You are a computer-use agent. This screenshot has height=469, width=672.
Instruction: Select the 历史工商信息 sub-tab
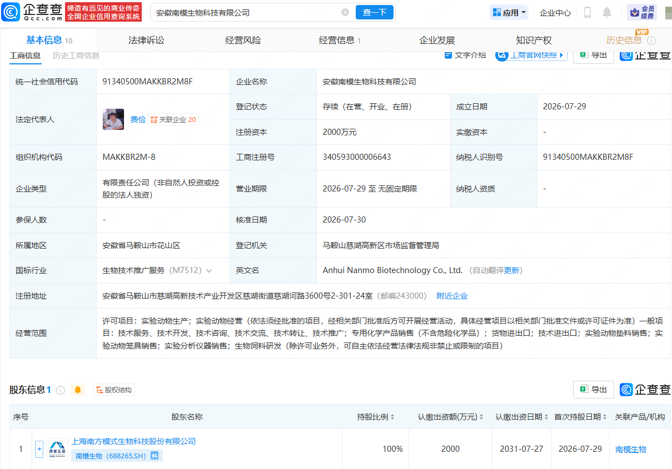click(x=76, y=56)
